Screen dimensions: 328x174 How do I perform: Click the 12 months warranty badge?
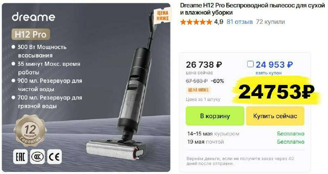(x=30, y=131)
